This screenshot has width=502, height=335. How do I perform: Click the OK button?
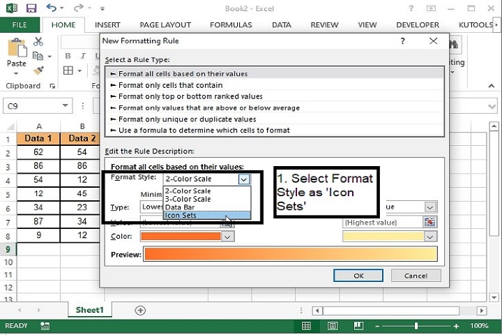(358, 276)
